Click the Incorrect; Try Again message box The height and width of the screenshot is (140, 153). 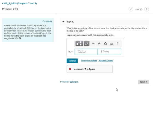coord(90,69)
